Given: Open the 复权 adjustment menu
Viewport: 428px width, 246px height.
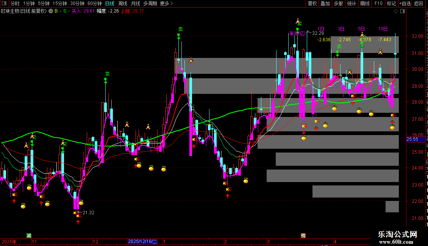Looking at the screenshot, I should (312, 3).
